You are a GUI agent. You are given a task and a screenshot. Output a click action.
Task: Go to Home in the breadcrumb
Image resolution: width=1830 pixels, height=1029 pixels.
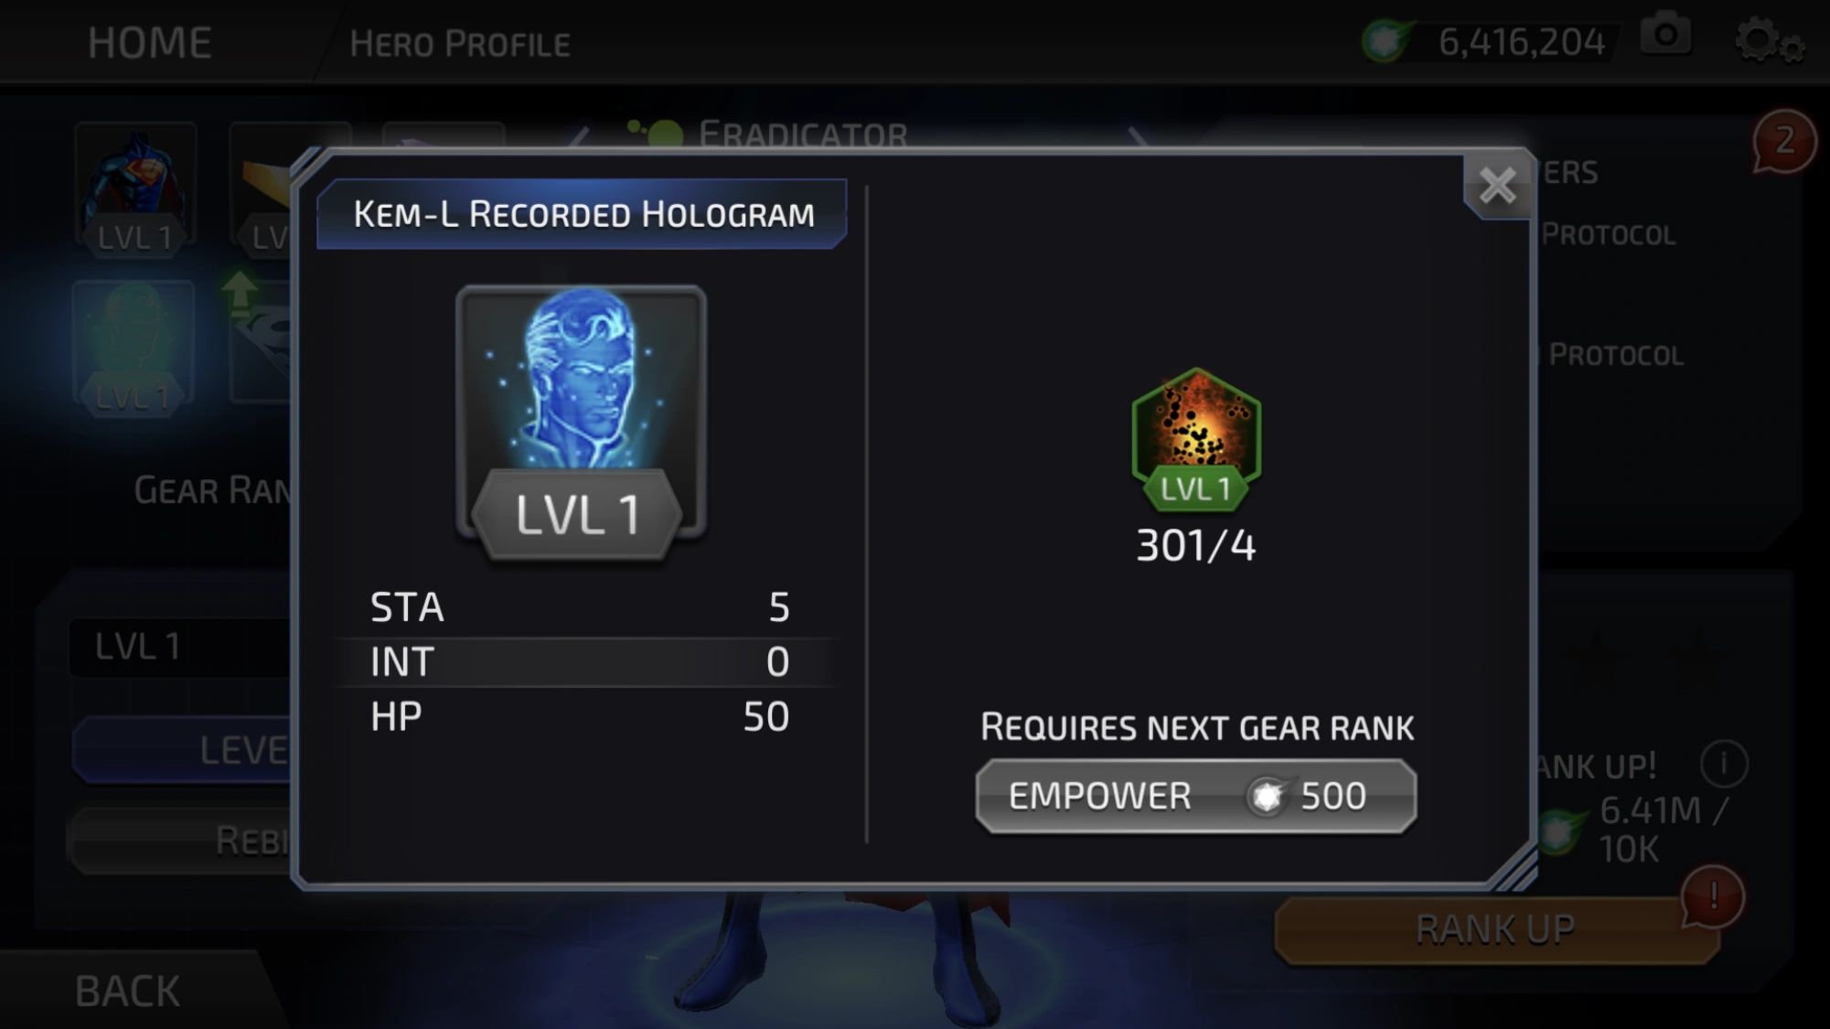[150, 43]
